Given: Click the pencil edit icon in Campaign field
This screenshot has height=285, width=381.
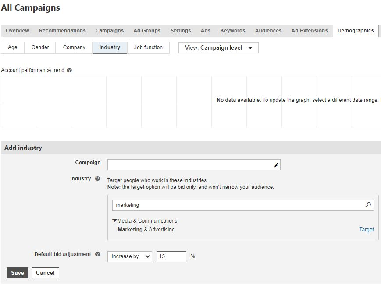Looking at the screenshot, I should (x=276, y=165).
